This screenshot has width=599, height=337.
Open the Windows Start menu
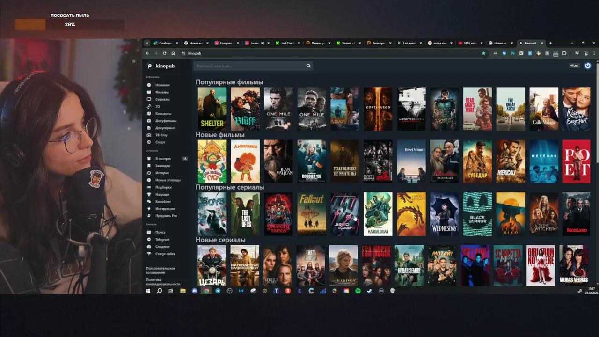(x=147, y=291)
